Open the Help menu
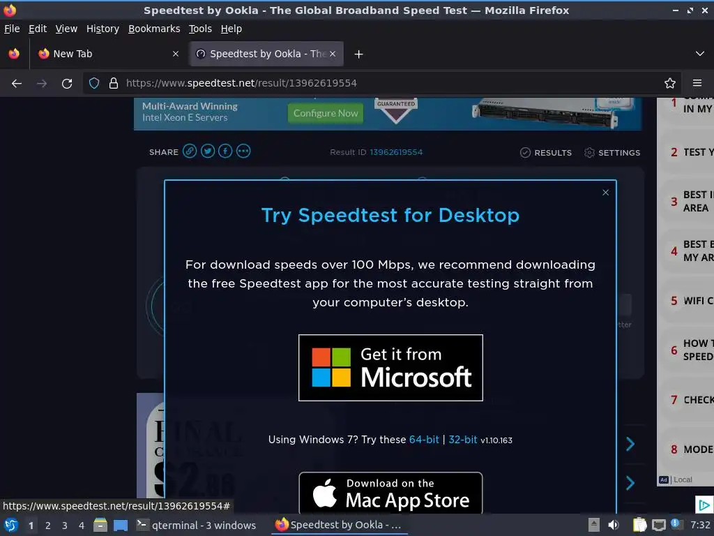The height and width of the screenshot is (536, 714). click(231, 29)
